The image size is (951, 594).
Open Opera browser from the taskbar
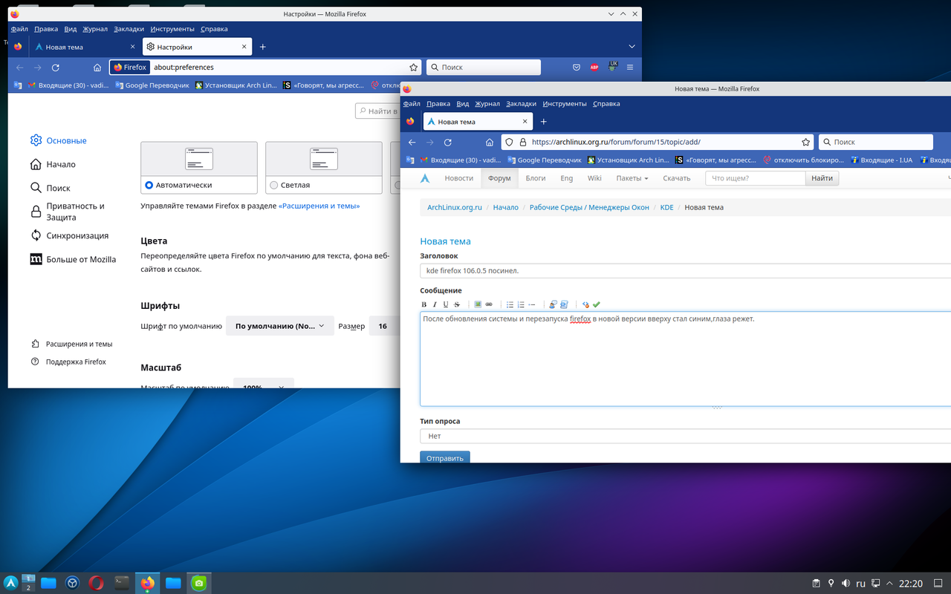click(96, 583)
